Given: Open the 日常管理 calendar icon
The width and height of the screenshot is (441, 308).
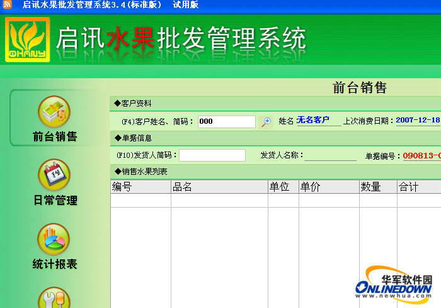Looking at the screenshot, I should point(54,175).
